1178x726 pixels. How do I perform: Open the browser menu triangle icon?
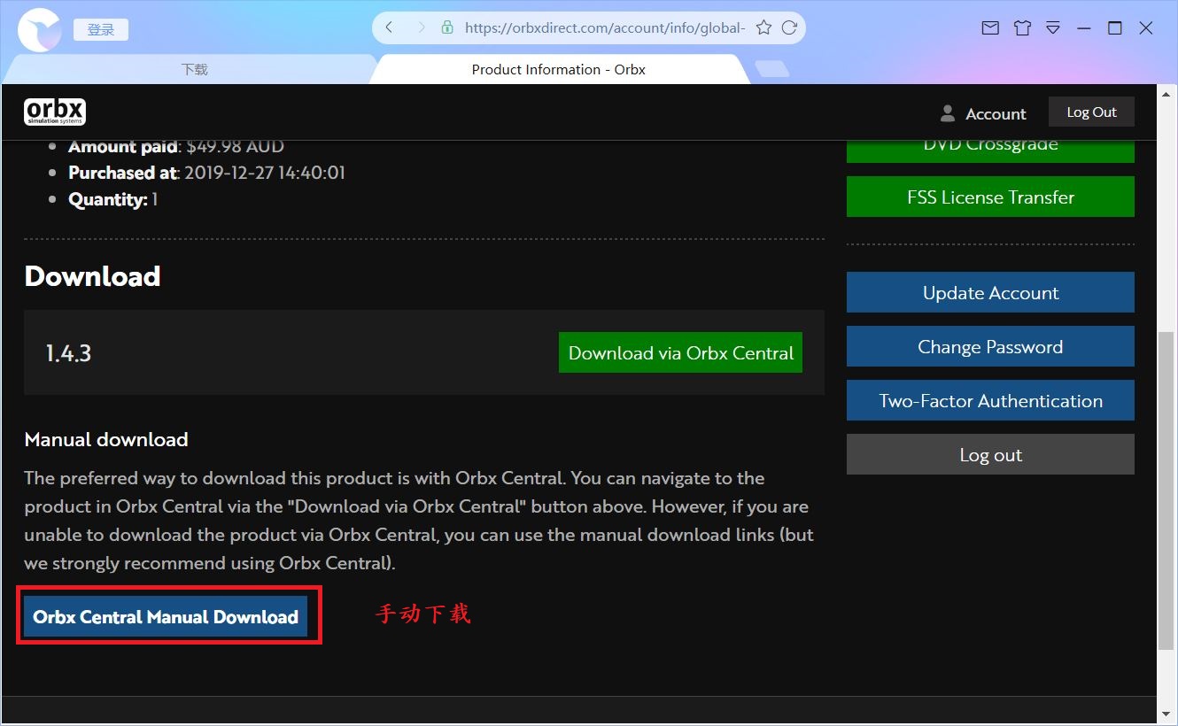[x=1053, y=28]
